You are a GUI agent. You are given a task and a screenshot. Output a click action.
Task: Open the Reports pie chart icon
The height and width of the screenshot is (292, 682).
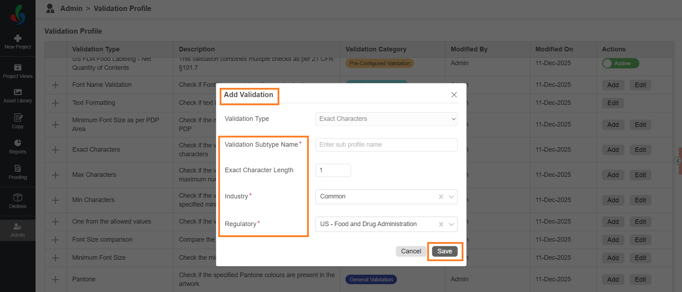(x=18, y=143)
